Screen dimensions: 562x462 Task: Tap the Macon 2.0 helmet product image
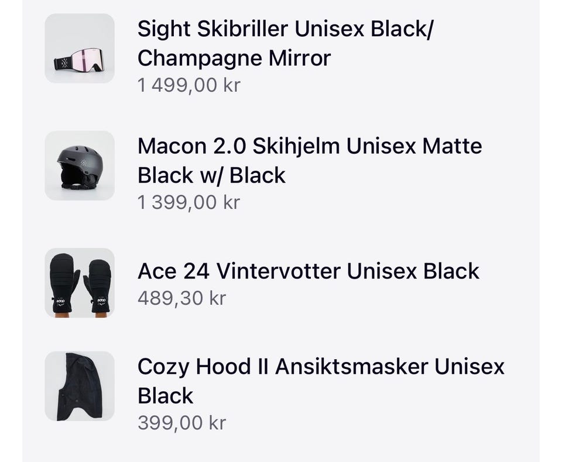tap(80, 166)
